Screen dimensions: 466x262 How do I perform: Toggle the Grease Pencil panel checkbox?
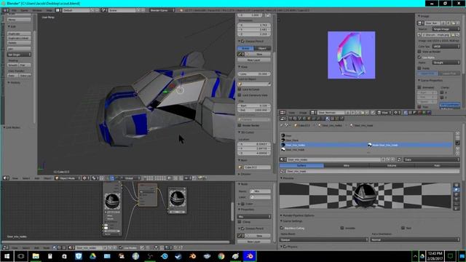pos(242,41)
